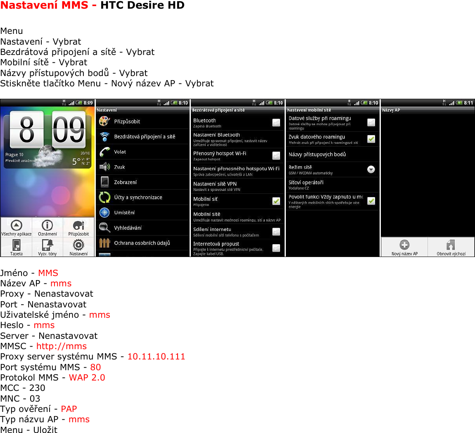Tap the palette icon next to Přizpůsobit
The width and height of the screenshot is (475, 433).
click(104, 121)
